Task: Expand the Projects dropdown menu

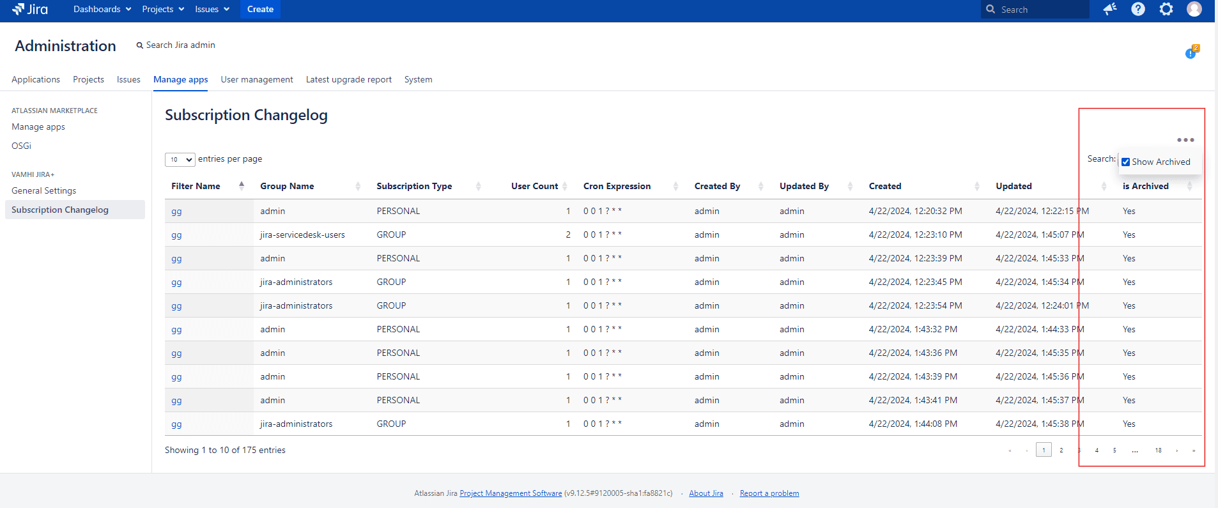Action: 163,9
